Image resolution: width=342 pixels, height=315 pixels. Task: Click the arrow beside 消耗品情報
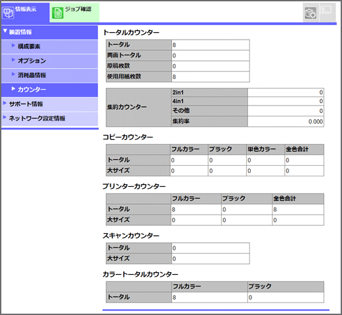13,74
